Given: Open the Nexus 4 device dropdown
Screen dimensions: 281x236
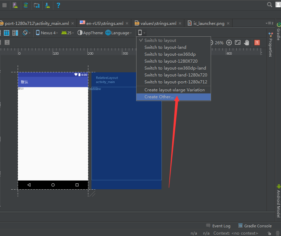Looking at the screenshot, I should 47,33.
